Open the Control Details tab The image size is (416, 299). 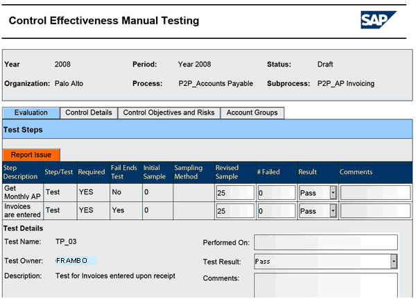(88, 112)
